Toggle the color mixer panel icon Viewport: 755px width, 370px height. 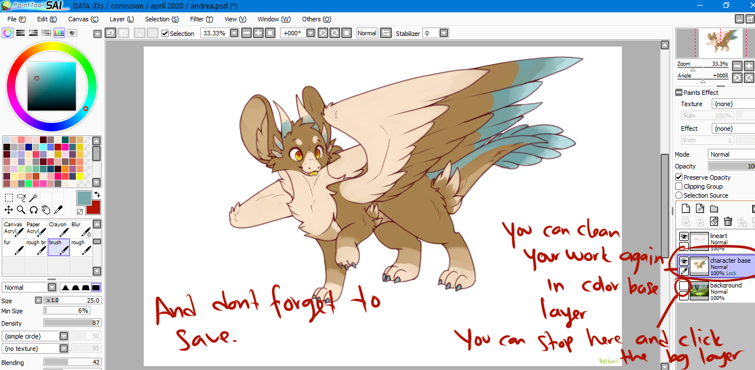coord(46,33)
